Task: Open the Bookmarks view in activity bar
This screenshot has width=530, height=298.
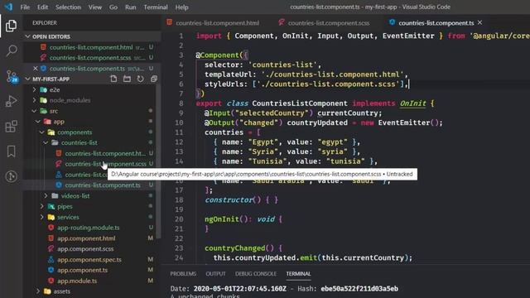Action: [11, 151]
